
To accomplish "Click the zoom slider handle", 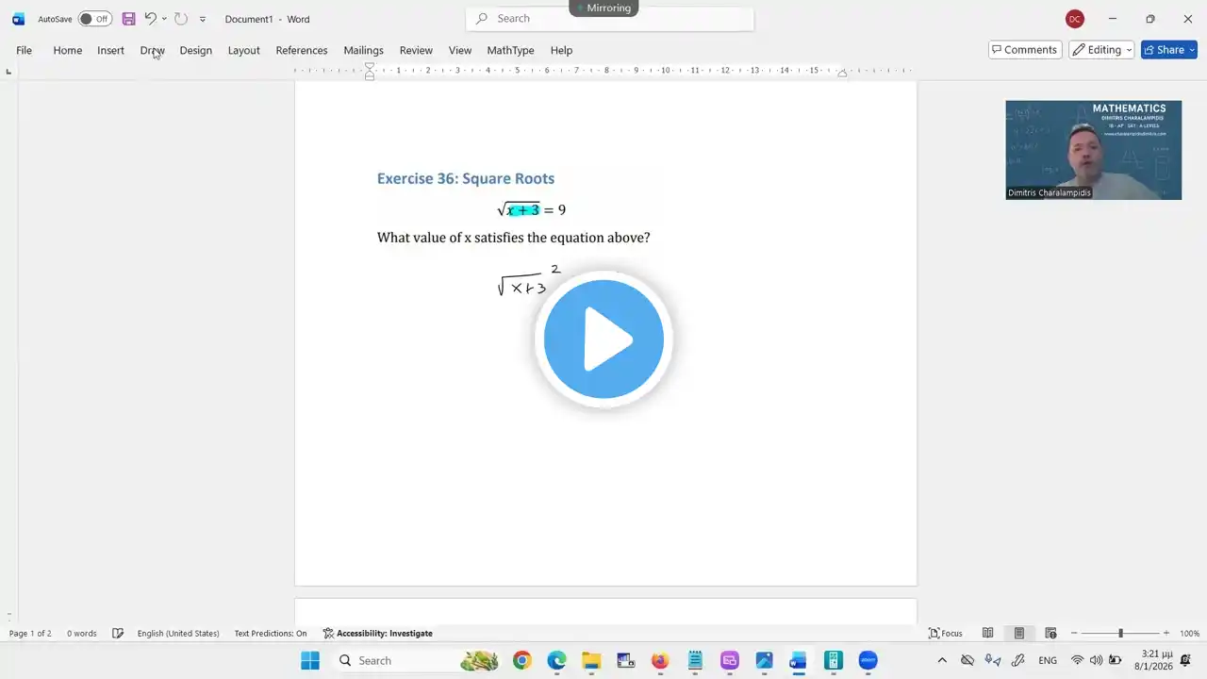I will [1120, 634].
